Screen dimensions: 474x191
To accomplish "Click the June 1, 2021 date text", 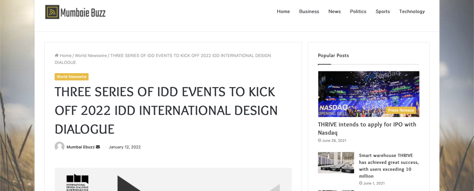I will (x=374, y=183).
